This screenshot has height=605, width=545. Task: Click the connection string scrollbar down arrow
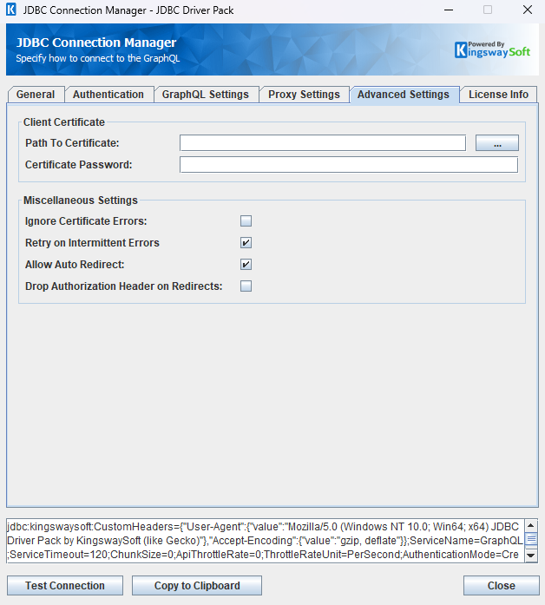(531, 556)
